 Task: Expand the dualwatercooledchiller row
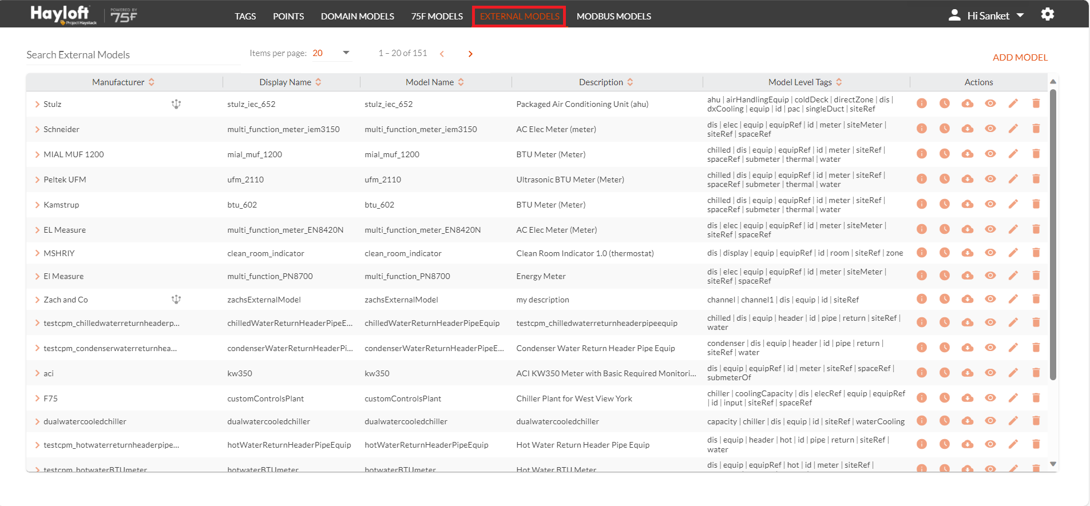coord(37,421)
